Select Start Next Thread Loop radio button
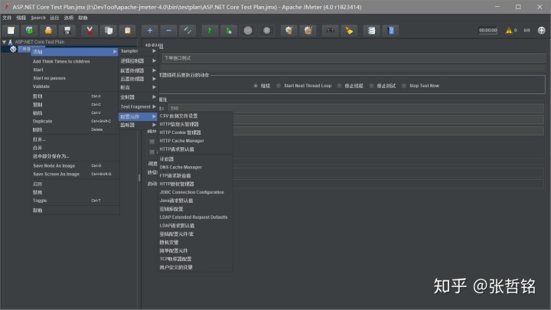Image resolution: width=551 pixels, height=310 pixels. (x=279, y=86)
